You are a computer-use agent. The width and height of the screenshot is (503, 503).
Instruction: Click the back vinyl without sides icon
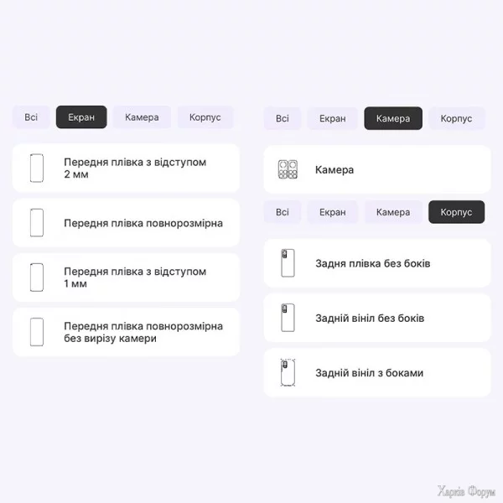click(x=288, y=318)
